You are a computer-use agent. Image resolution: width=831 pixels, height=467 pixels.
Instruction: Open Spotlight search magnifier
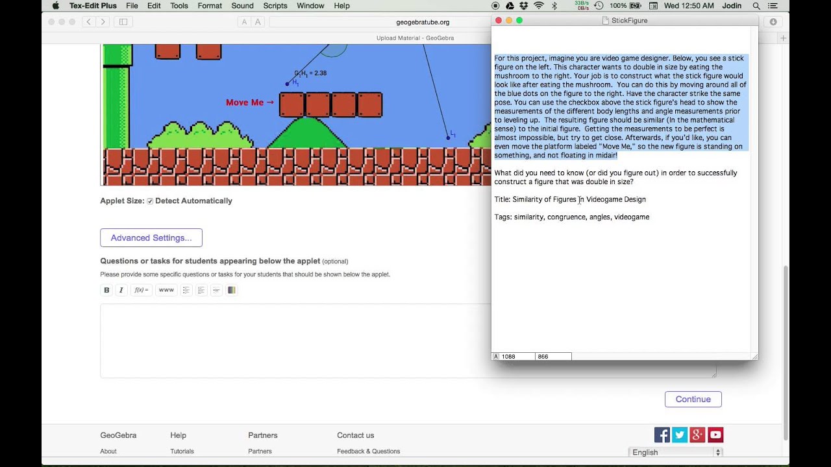[x=756, y=6]
